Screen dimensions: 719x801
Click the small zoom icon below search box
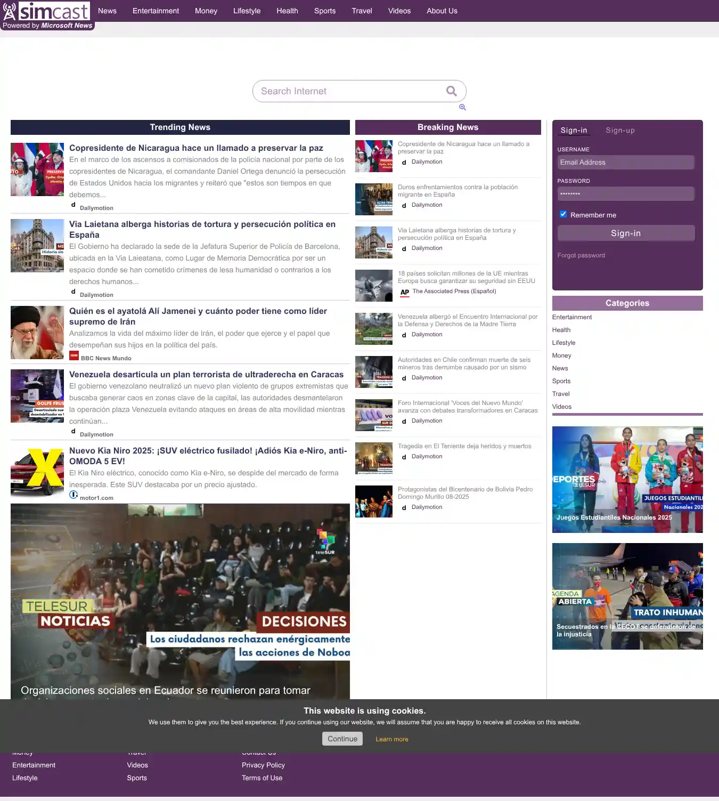[x=462, y=107]
